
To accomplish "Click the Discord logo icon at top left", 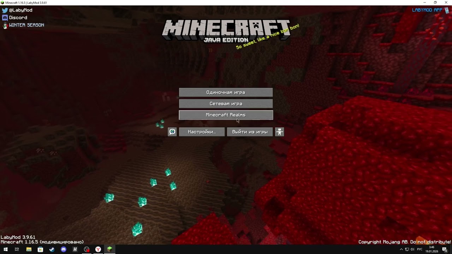I will (x=5, y=18).
